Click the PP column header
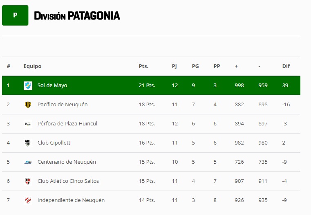Viewport: 311px width, 215px height. [x=217, y=66]
